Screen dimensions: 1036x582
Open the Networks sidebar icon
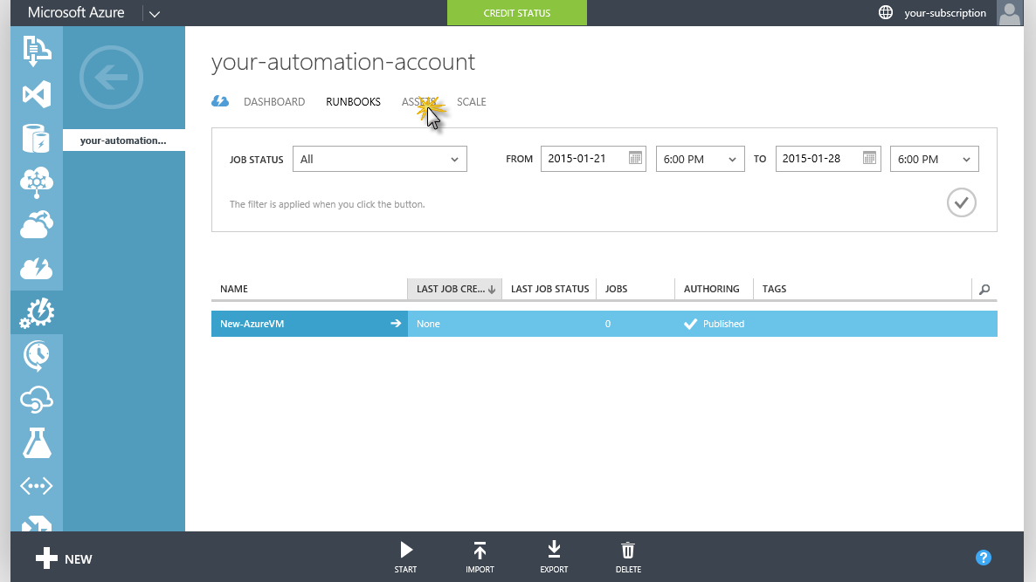pos(37,486)
